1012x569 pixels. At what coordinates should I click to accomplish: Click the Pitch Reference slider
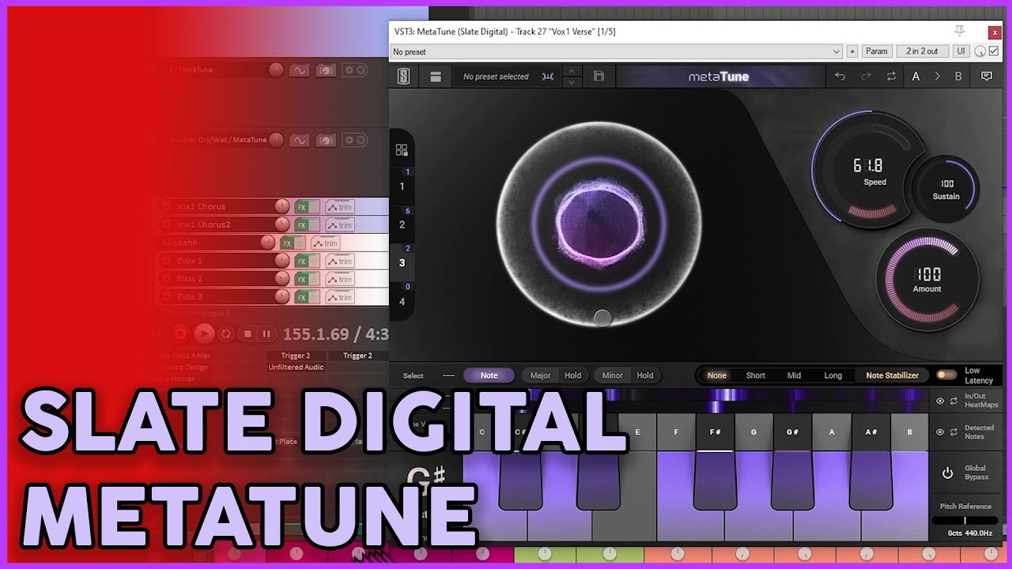(964, 521)
